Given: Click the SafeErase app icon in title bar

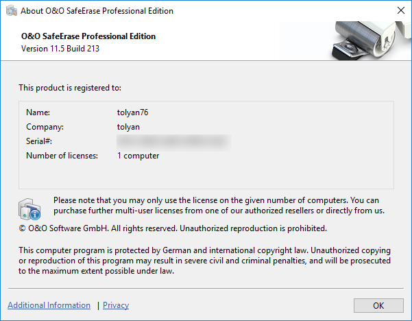Looking at the screenshot, I should (11, 11).
